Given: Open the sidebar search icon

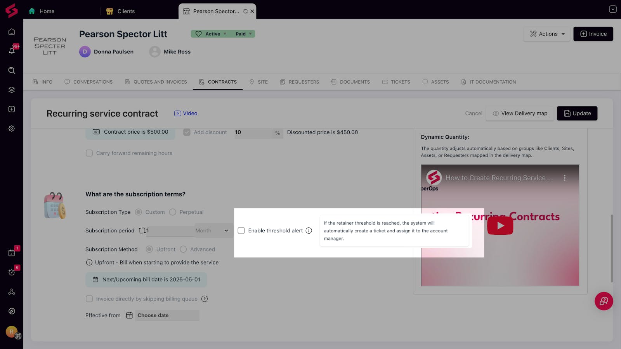Looking at the screenshot, I should pyautogui.click(x=12, y=70).
